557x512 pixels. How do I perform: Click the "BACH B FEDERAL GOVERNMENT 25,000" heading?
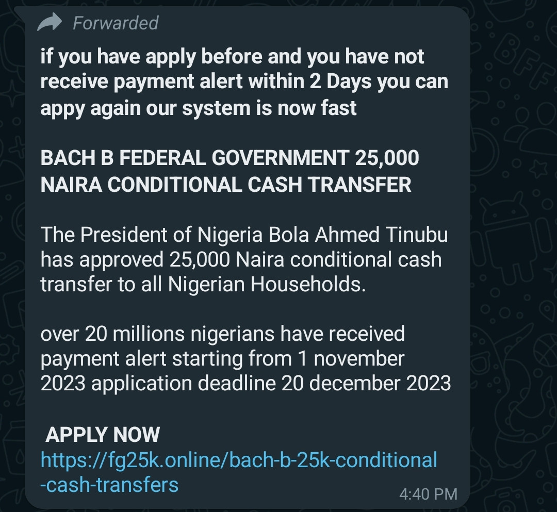(230, 158)
